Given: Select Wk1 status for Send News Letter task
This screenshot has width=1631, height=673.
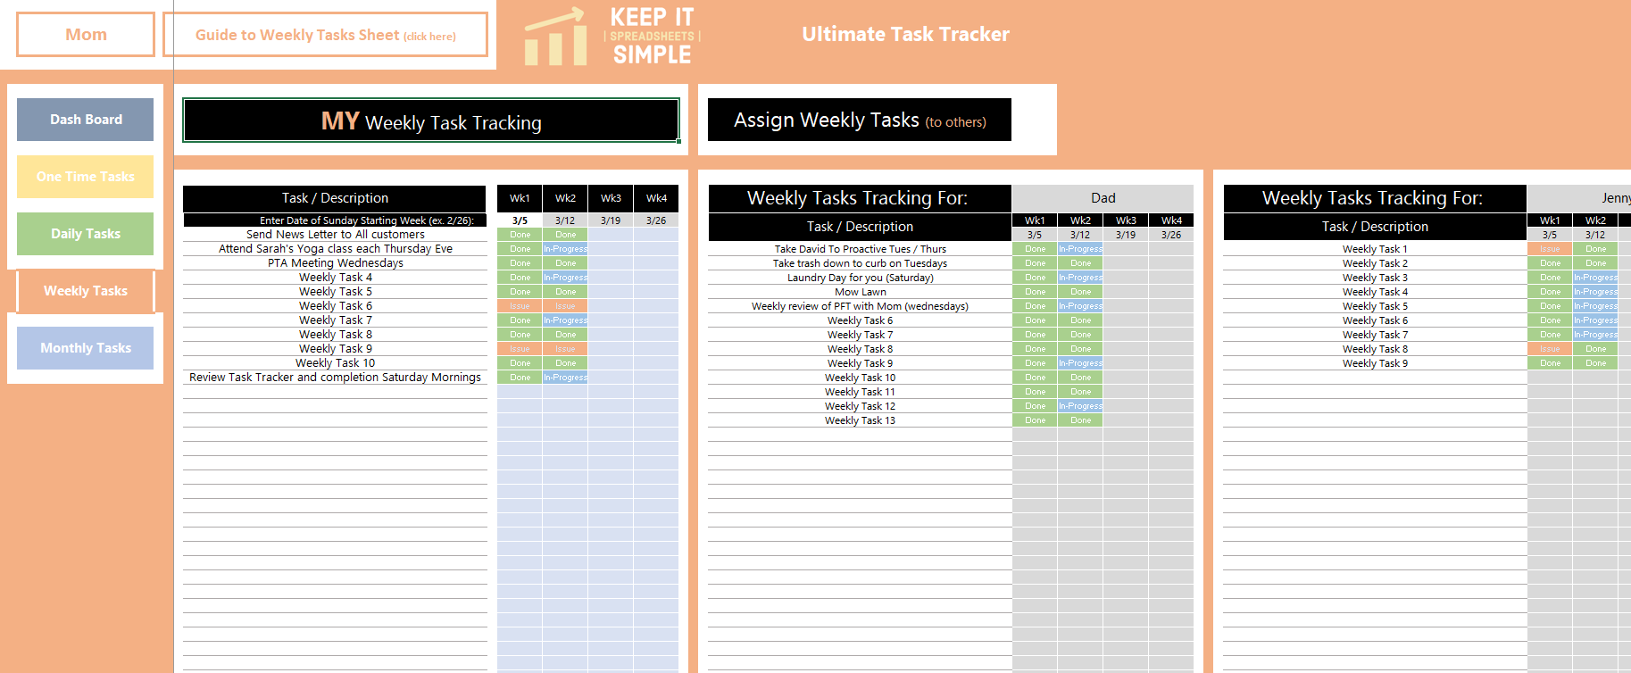Looking at the screenshot, I should pyautogui.click(x=520, y=235).
